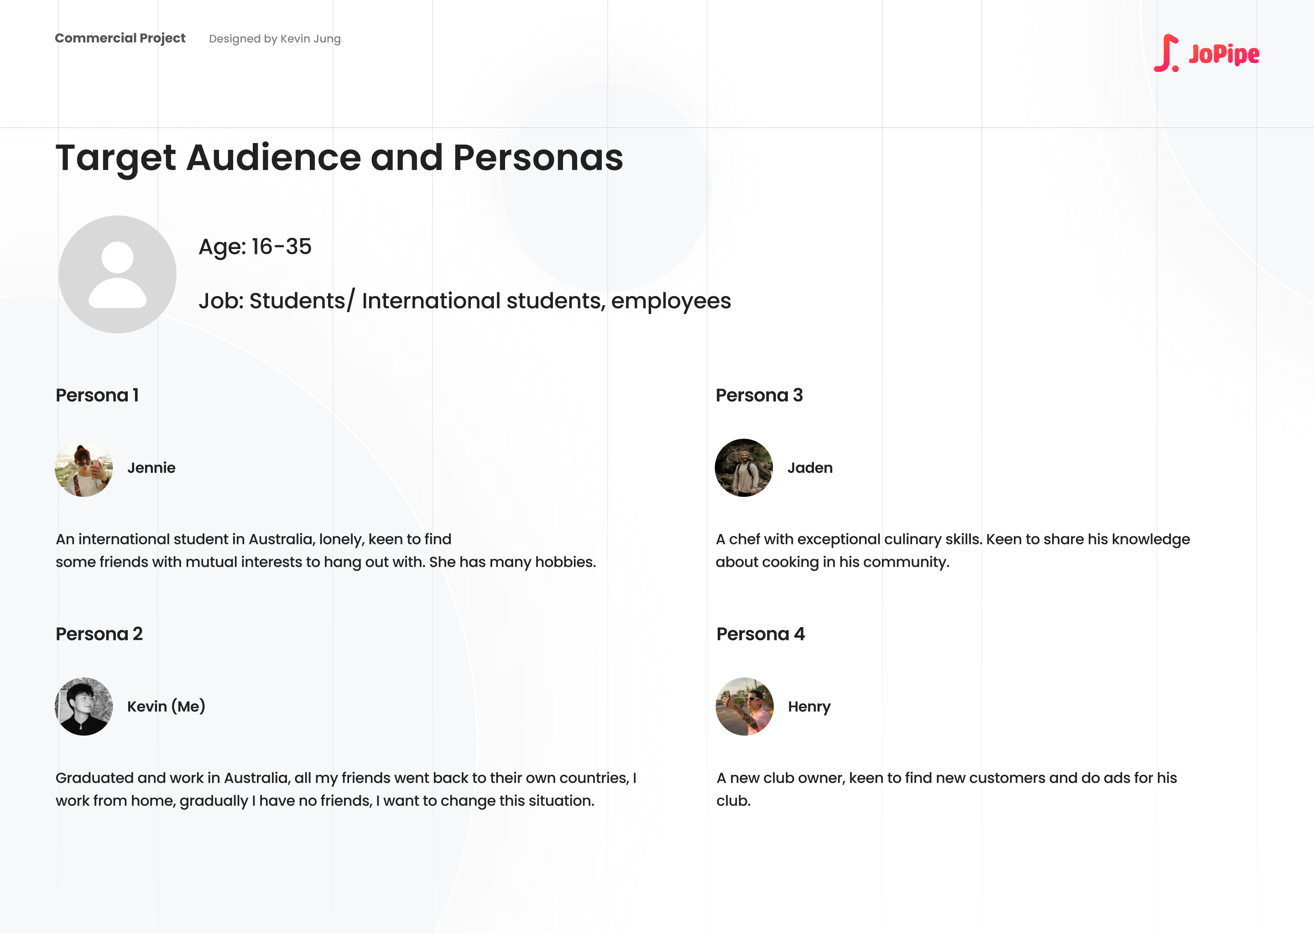Select the Persona 3 heading
This screenshot has width=1314, height=934.
point(759,395)
